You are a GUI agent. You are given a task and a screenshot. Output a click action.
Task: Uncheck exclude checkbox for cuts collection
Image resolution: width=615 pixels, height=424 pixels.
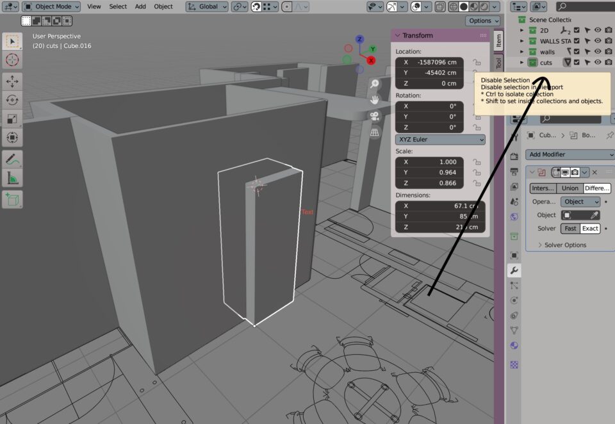[x=577, y=62]
